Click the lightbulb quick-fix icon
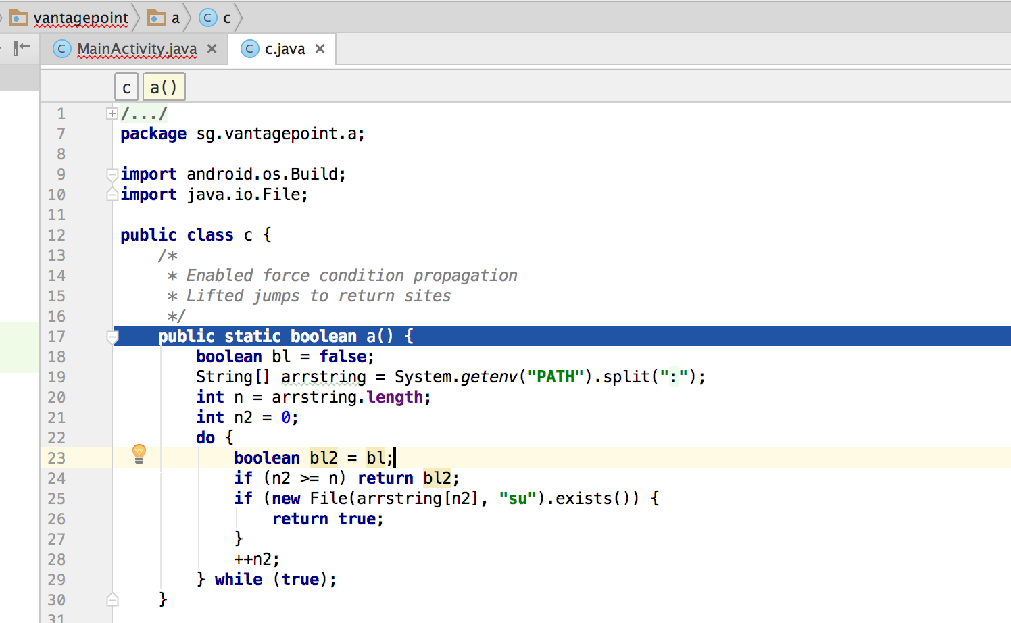Viewport: 1011px width, 623px height. point(139,453)
